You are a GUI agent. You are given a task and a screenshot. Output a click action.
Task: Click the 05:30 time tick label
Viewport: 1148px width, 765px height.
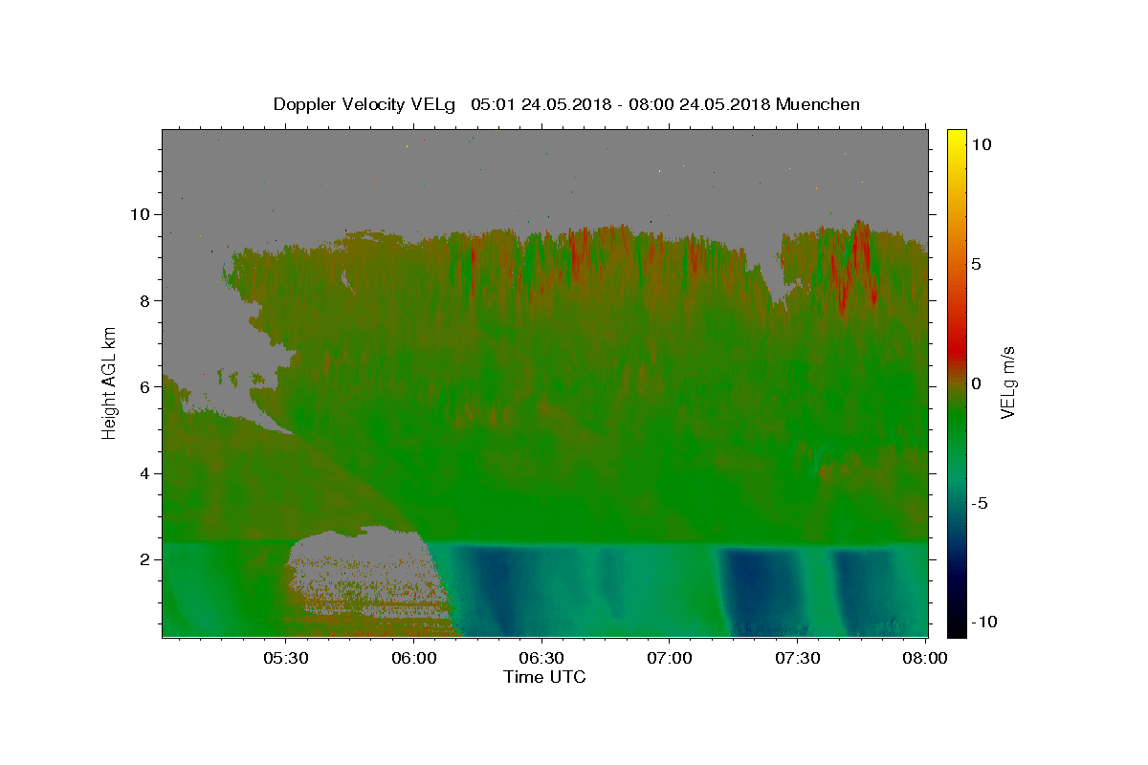[x=286, y=659]
